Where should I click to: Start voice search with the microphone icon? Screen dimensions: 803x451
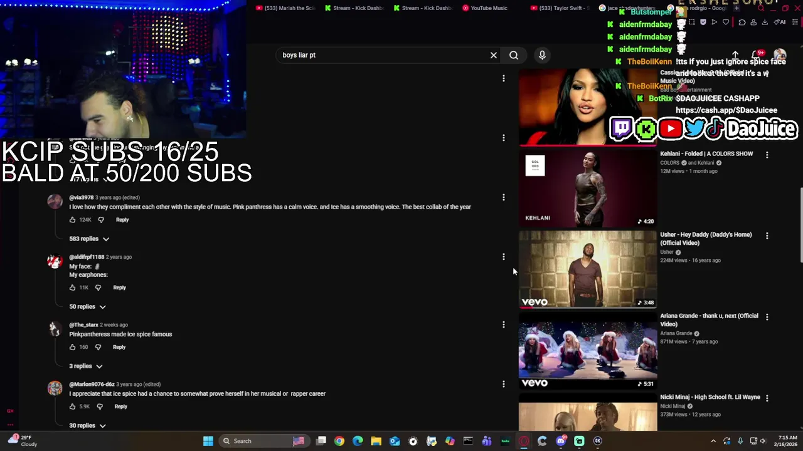(x=542, y=55)
